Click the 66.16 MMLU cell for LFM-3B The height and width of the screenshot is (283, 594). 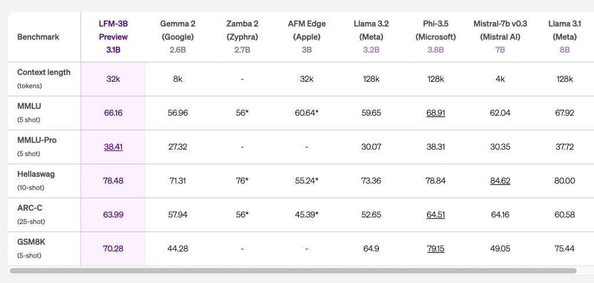point(113,113)
